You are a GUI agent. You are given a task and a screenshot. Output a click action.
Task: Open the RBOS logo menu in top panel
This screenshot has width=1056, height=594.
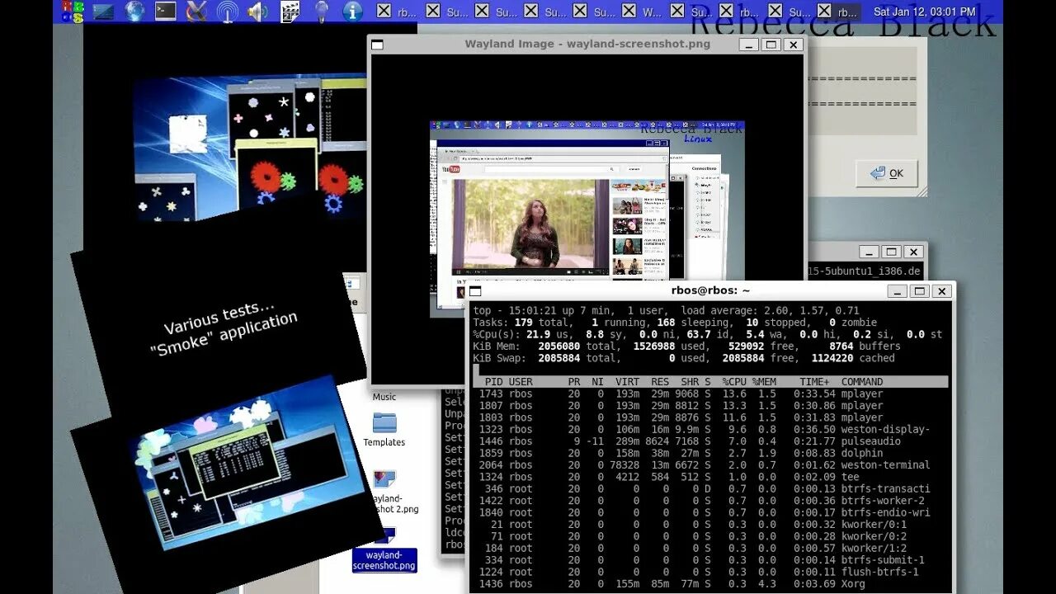tap(73, 12)
